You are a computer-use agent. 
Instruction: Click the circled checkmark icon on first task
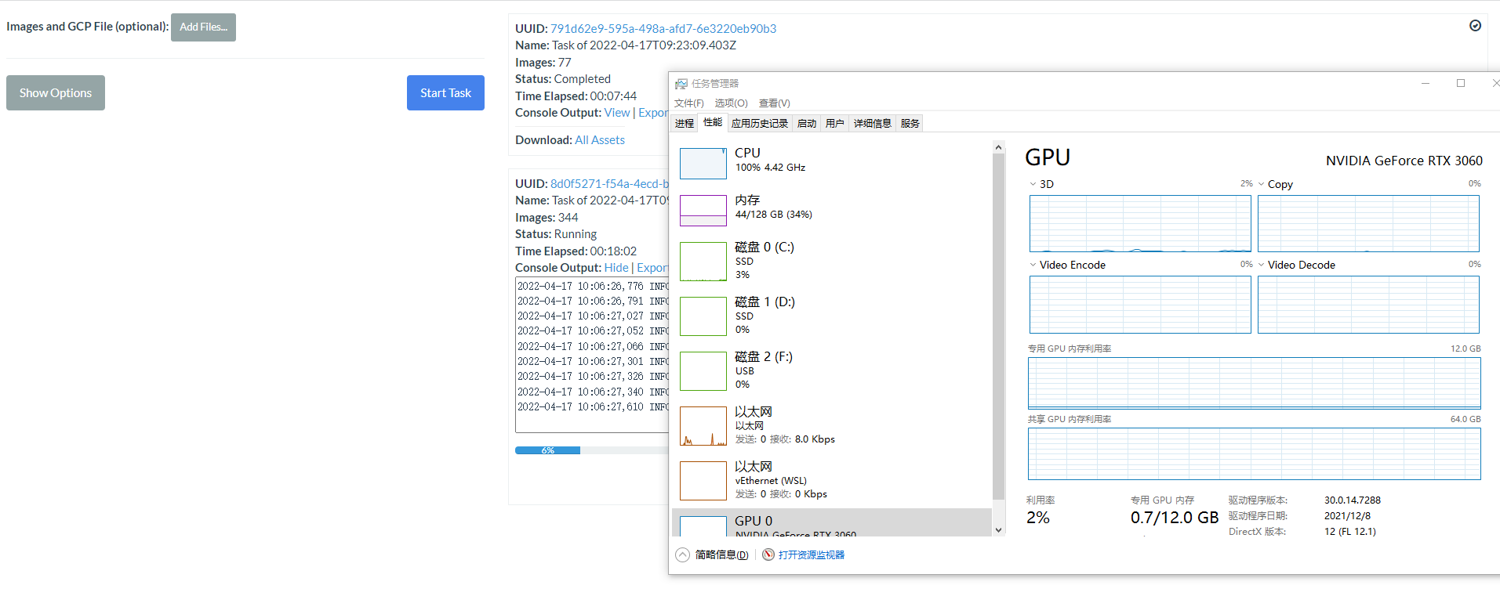[1475, 26]
